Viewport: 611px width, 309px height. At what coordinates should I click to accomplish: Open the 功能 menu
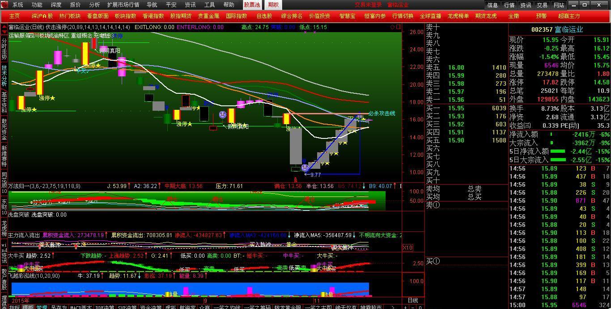(37, 5)
